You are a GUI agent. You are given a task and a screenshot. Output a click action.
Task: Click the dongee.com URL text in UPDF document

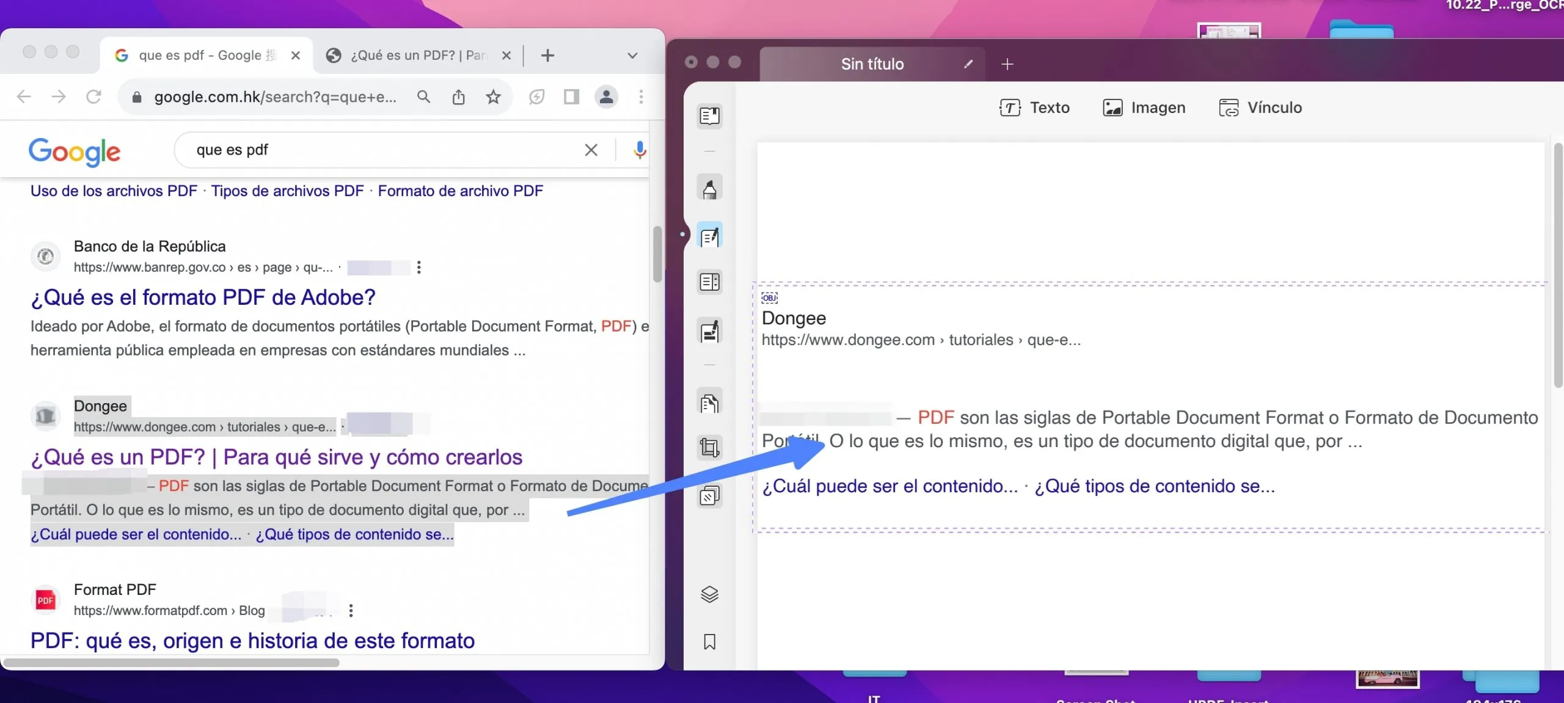click(921, 340)
